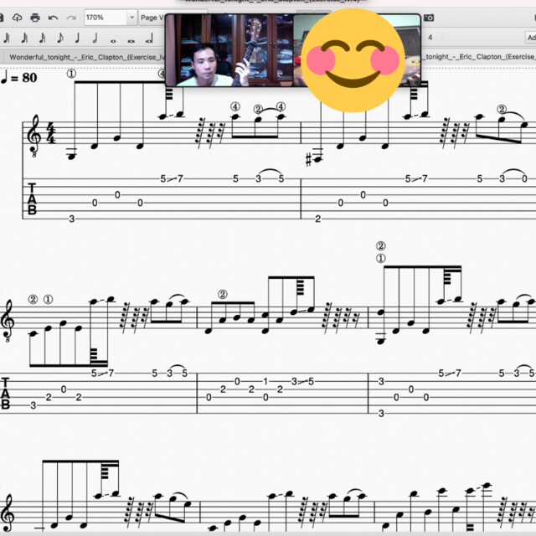Viewport: 536px width, 536px height.
Task: Select the longa note duration
Action: point(149,39)
